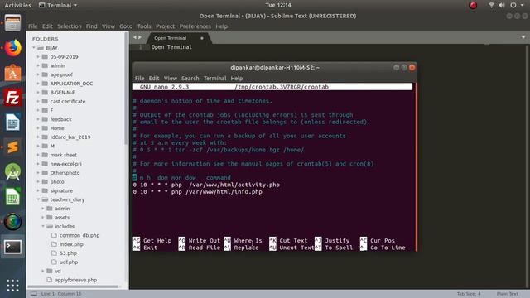The width and height of the screenshot is (530, 298).
Task: Expand the feedback folder
Action: [x=38, y=119]
